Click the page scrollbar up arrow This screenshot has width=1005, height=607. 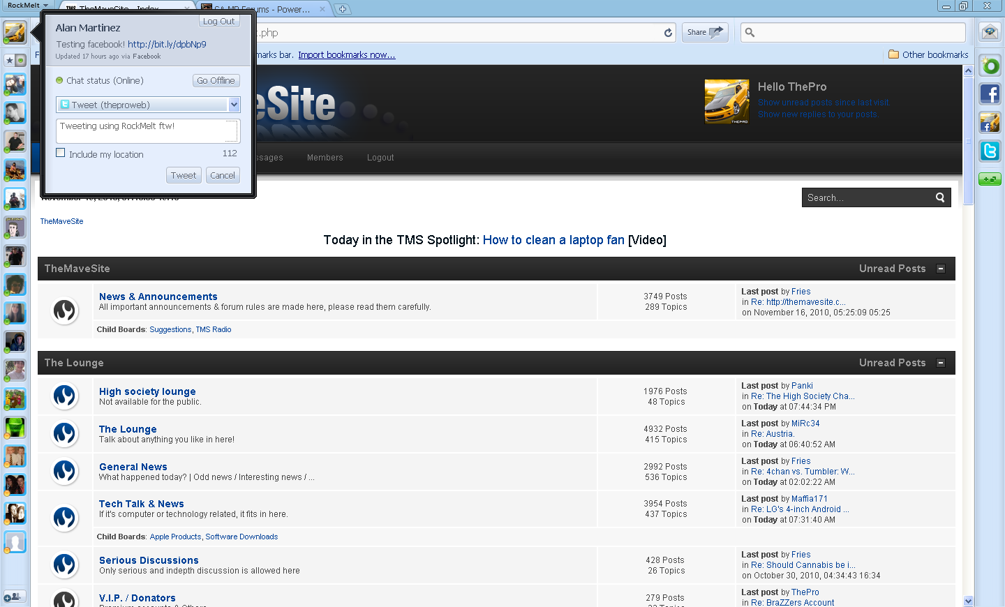click(x=968, y=70)
